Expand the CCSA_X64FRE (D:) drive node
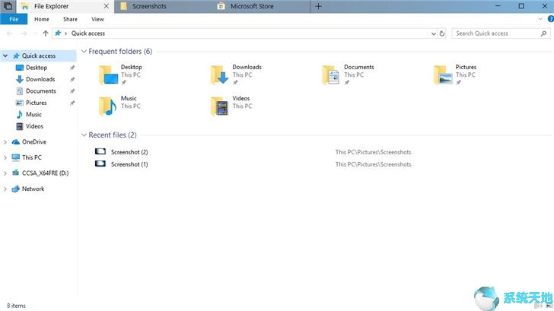Viewport: 554px width, 311px height. 5,173
